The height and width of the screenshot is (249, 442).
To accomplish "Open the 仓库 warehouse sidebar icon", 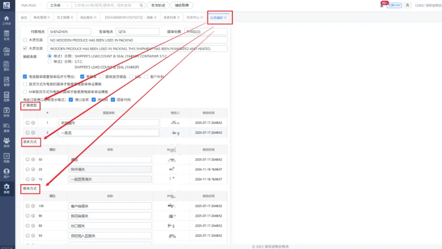I will pyautogui.click(x=6, y=51).
